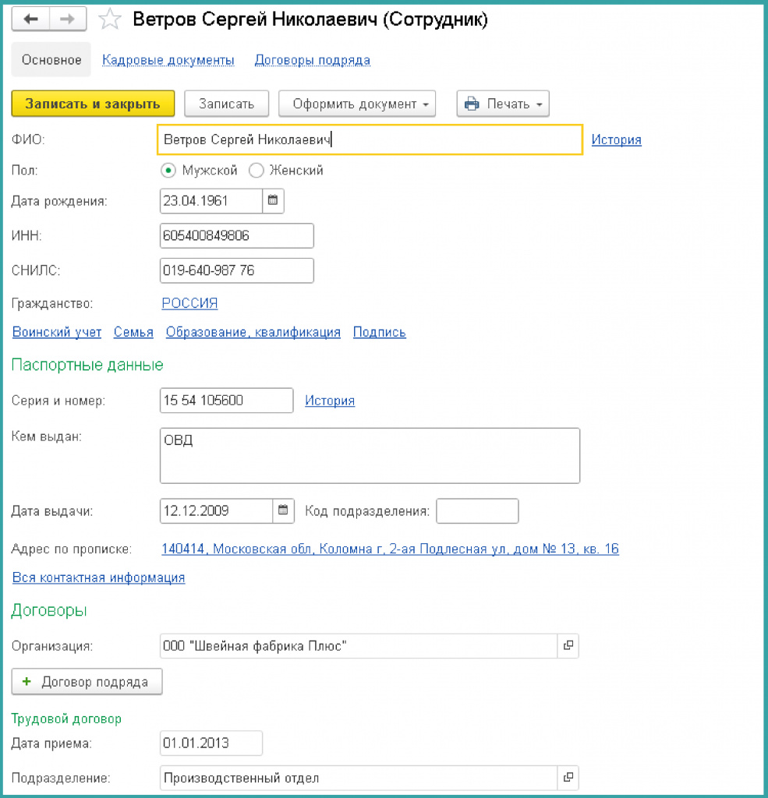The height and width of the screenshot is (798, 768).
Task: Click the Кем выдан text area
Action: pos(370,455)
